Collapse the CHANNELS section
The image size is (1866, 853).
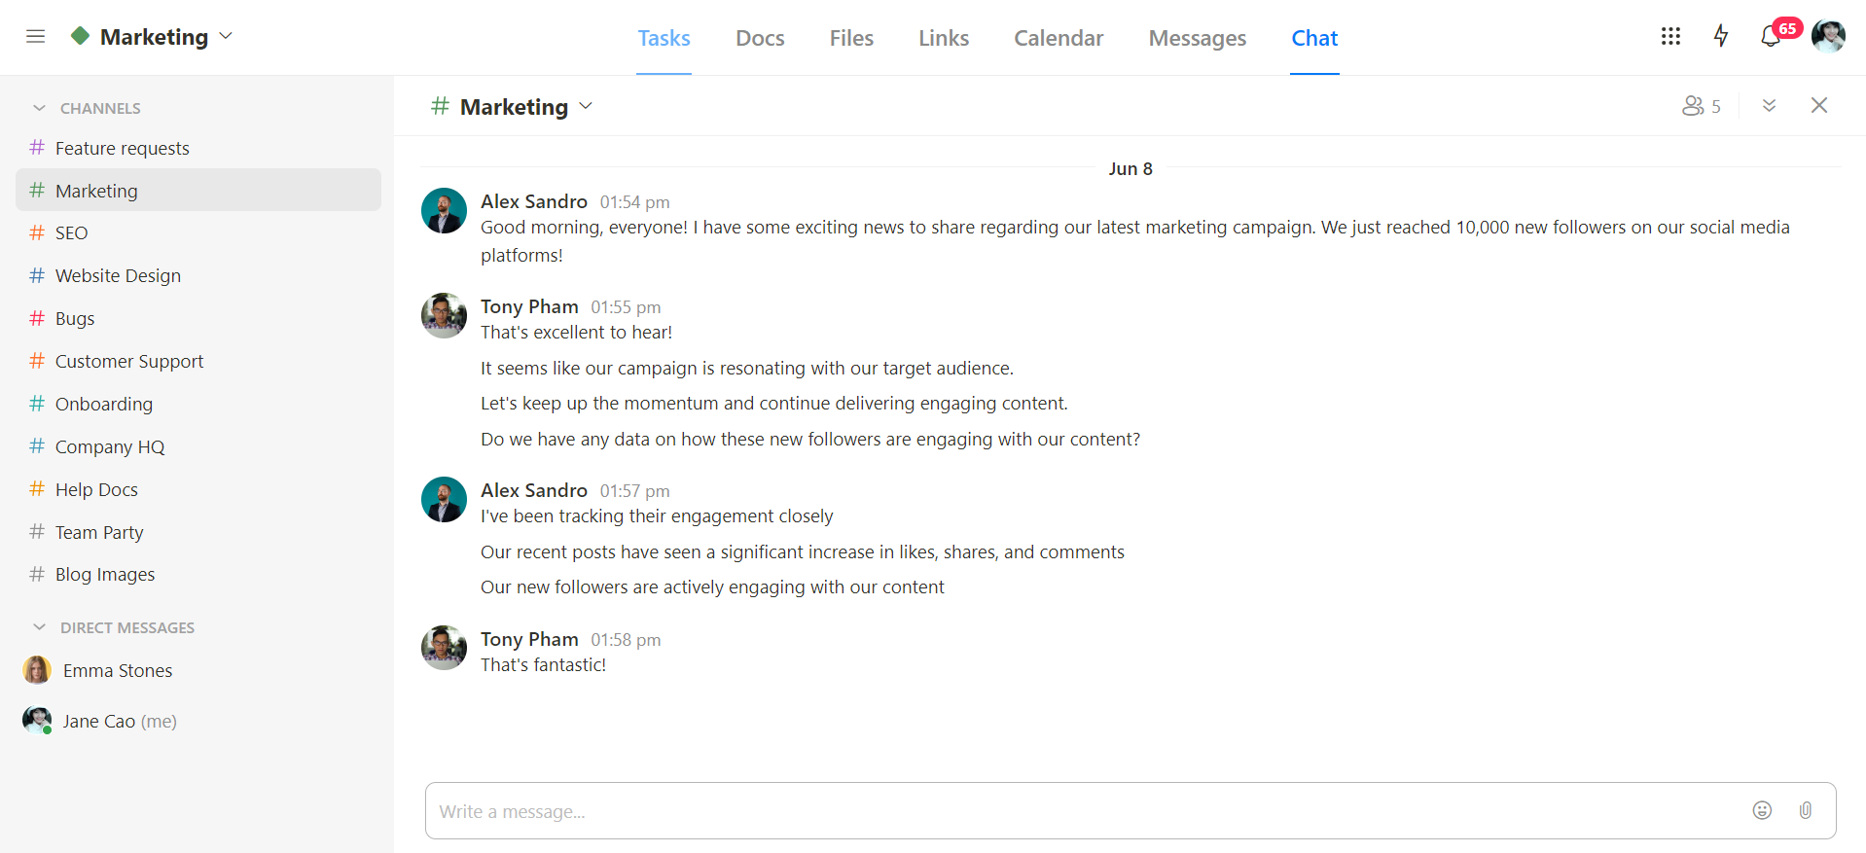coord(39,108)
